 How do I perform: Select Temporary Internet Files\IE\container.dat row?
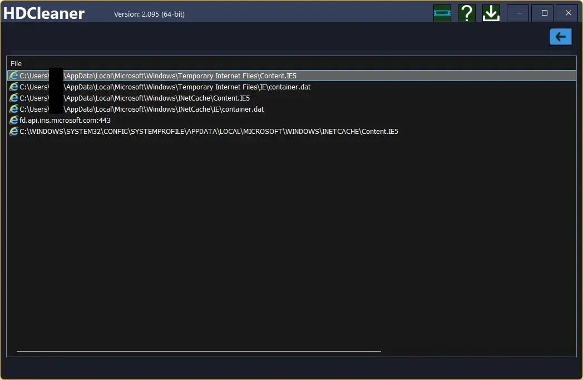pos(291,87)
